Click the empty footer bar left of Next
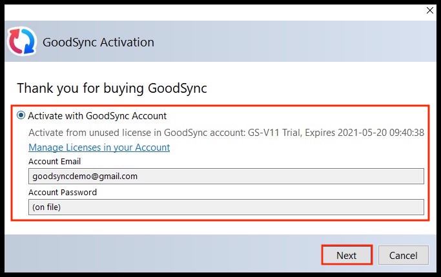Screen dimensions: 441x277 tap(161, 255)
